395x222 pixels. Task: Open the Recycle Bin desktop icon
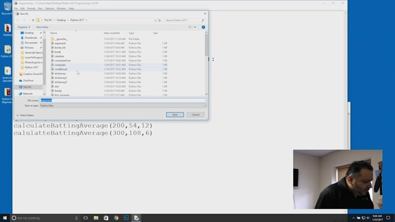[x=7, y=8]
